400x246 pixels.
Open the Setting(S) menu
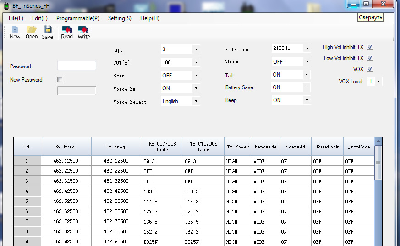pos(120,18)
